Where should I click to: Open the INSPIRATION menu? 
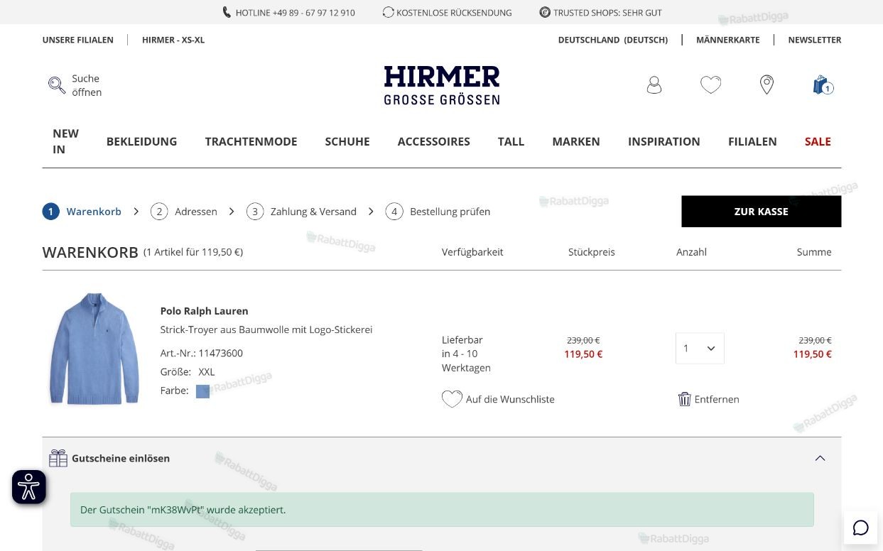pyautogui.click(x=663, y=141)
